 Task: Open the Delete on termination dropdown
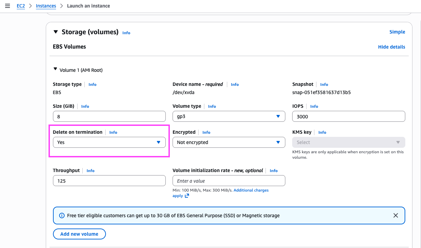[109, 142]
